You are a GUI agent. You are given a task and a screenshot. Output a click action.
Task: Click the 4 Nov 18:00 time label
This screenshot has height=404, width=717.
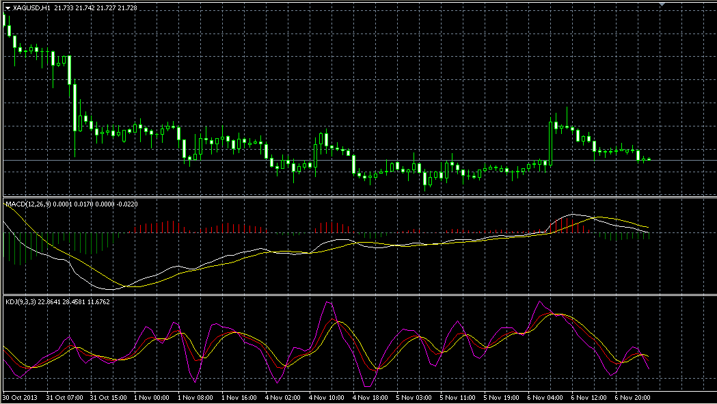[x=371, y=398]
